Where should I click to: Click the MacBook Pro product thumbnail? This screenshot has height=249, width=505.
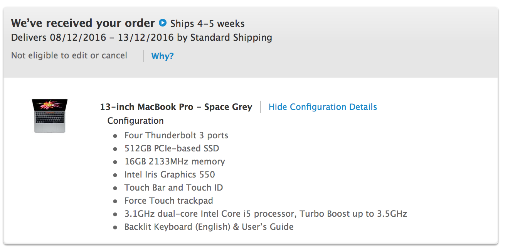click(49, 116)
